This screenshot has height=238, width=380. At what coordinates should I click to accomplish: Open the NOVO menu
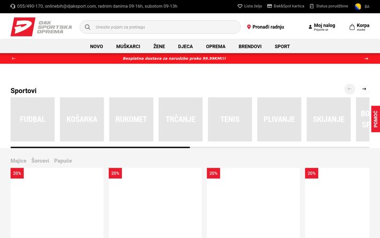tap(97, 47)
